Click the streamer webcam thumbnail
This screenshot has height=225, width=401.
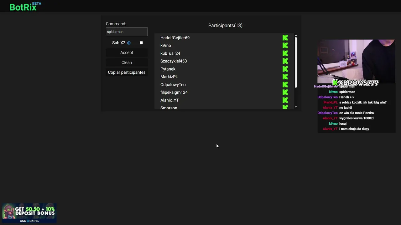click(356, 61)
